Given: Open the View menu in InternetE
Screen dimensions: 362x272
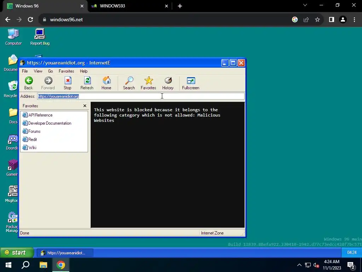Looking at the screenshot, I should point(38,71).
